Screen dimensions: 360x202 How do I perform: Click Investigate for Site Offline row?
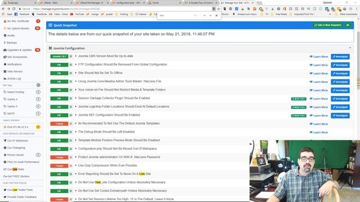click(x=340, y=74)
